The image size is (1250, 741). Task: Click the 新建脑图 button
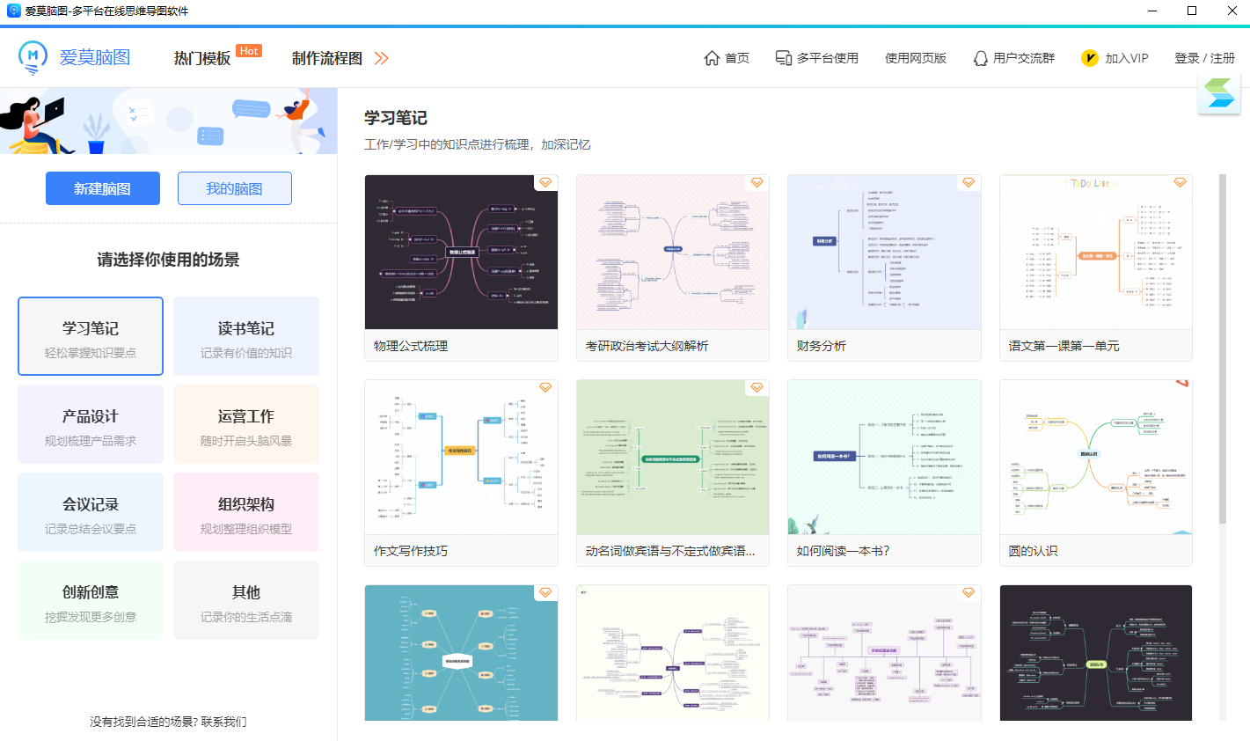tap(103, 188)
